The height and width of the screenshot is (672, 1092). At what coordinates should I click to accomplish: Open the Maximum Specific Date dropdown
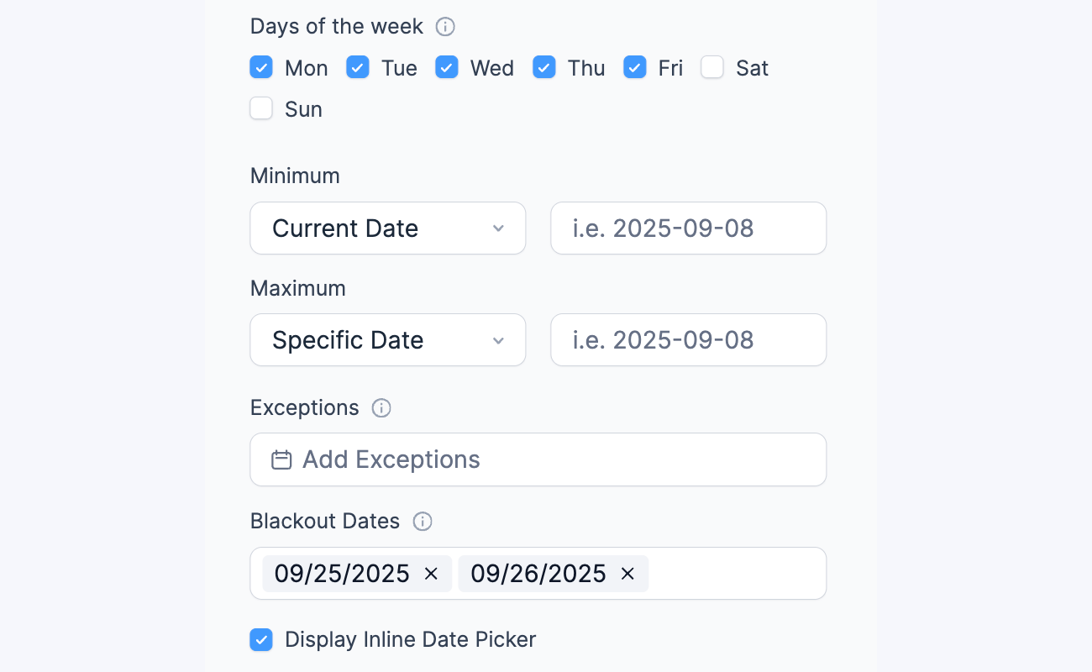pyautogui.click(x=387, y=340)
